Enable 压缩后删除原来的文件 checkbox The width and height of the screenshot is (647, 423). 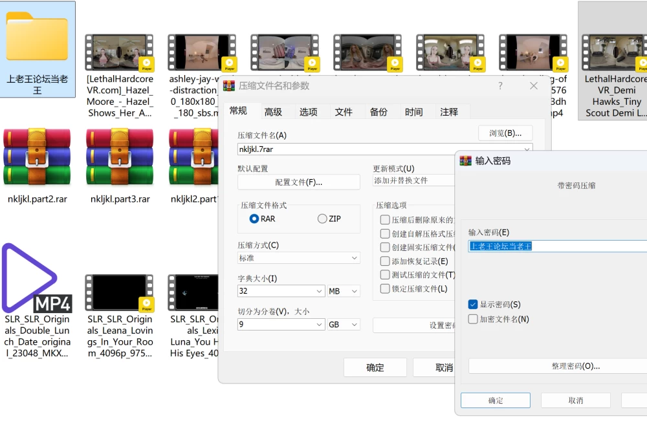pyautogui.click(x=385, y=219)
